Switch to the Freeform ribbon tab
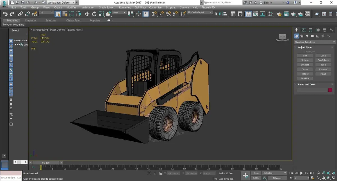The image size is (337, 181). pyautogui.click(x=30, y=21)
